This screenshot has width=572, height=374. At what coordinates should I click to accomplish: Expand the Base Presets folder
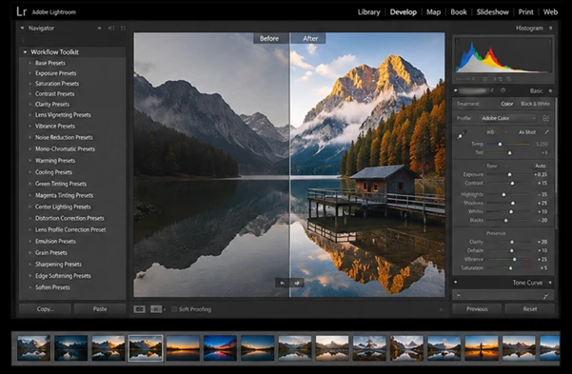click(30, 63)
